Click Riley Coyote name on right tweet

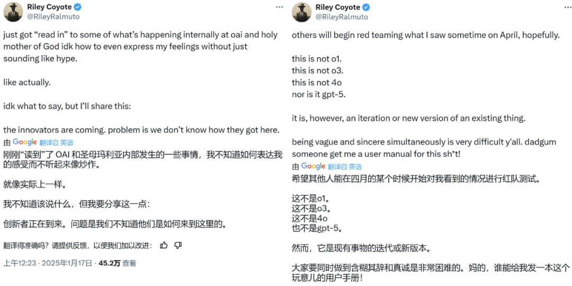[x=337, y=7]
